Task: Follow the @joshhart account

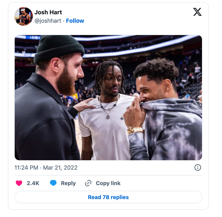Action: 75,21
